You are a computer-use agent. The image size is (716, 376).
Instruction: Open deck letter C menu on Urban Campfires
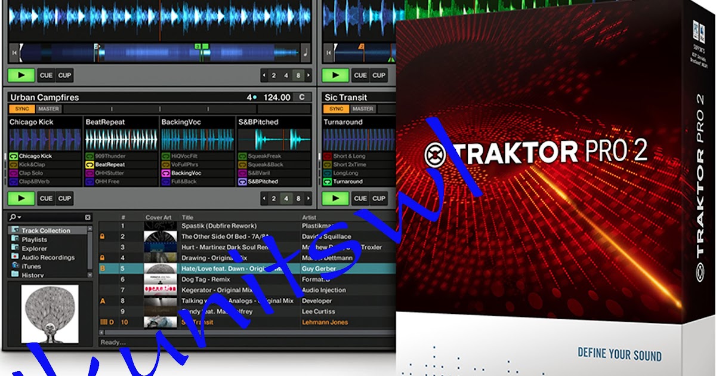pos(302,97)
